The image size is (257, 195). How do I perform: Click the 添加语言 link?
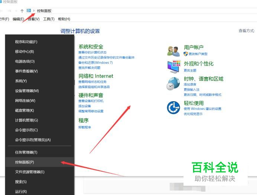[x=190, y=85]
